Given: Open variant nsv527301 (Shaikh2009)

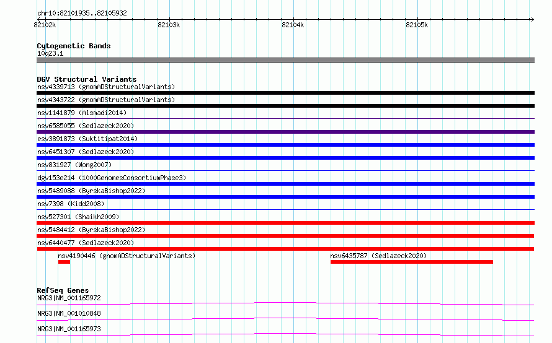Looking at the screenshot, I should [x=78, y=217].
